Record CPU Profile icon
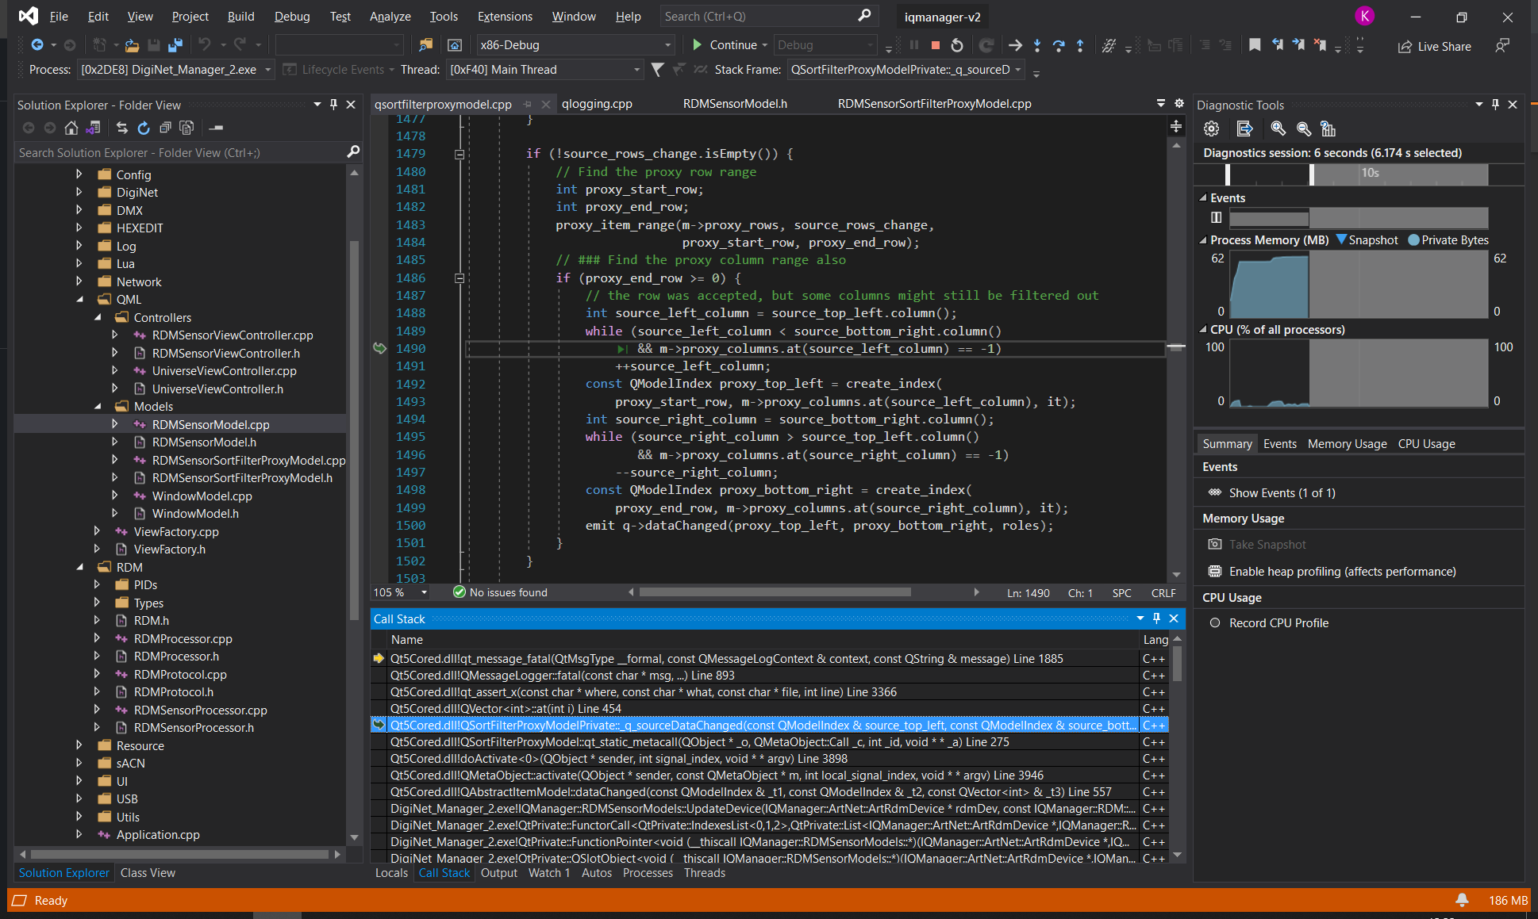The width and height of the screenshot is (1538, 919). tap(1212, 622)
